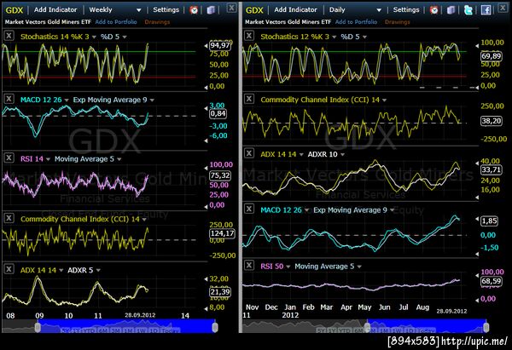Screen dimensions: 512x350
Task: Expand RSI 50 dropdown arrow
Action: click(x=288, y=267)
